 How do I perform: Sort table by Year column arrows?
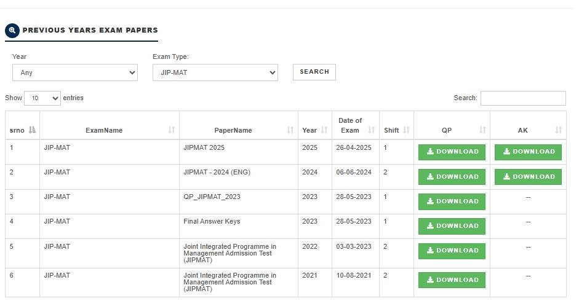click(322, 130)
